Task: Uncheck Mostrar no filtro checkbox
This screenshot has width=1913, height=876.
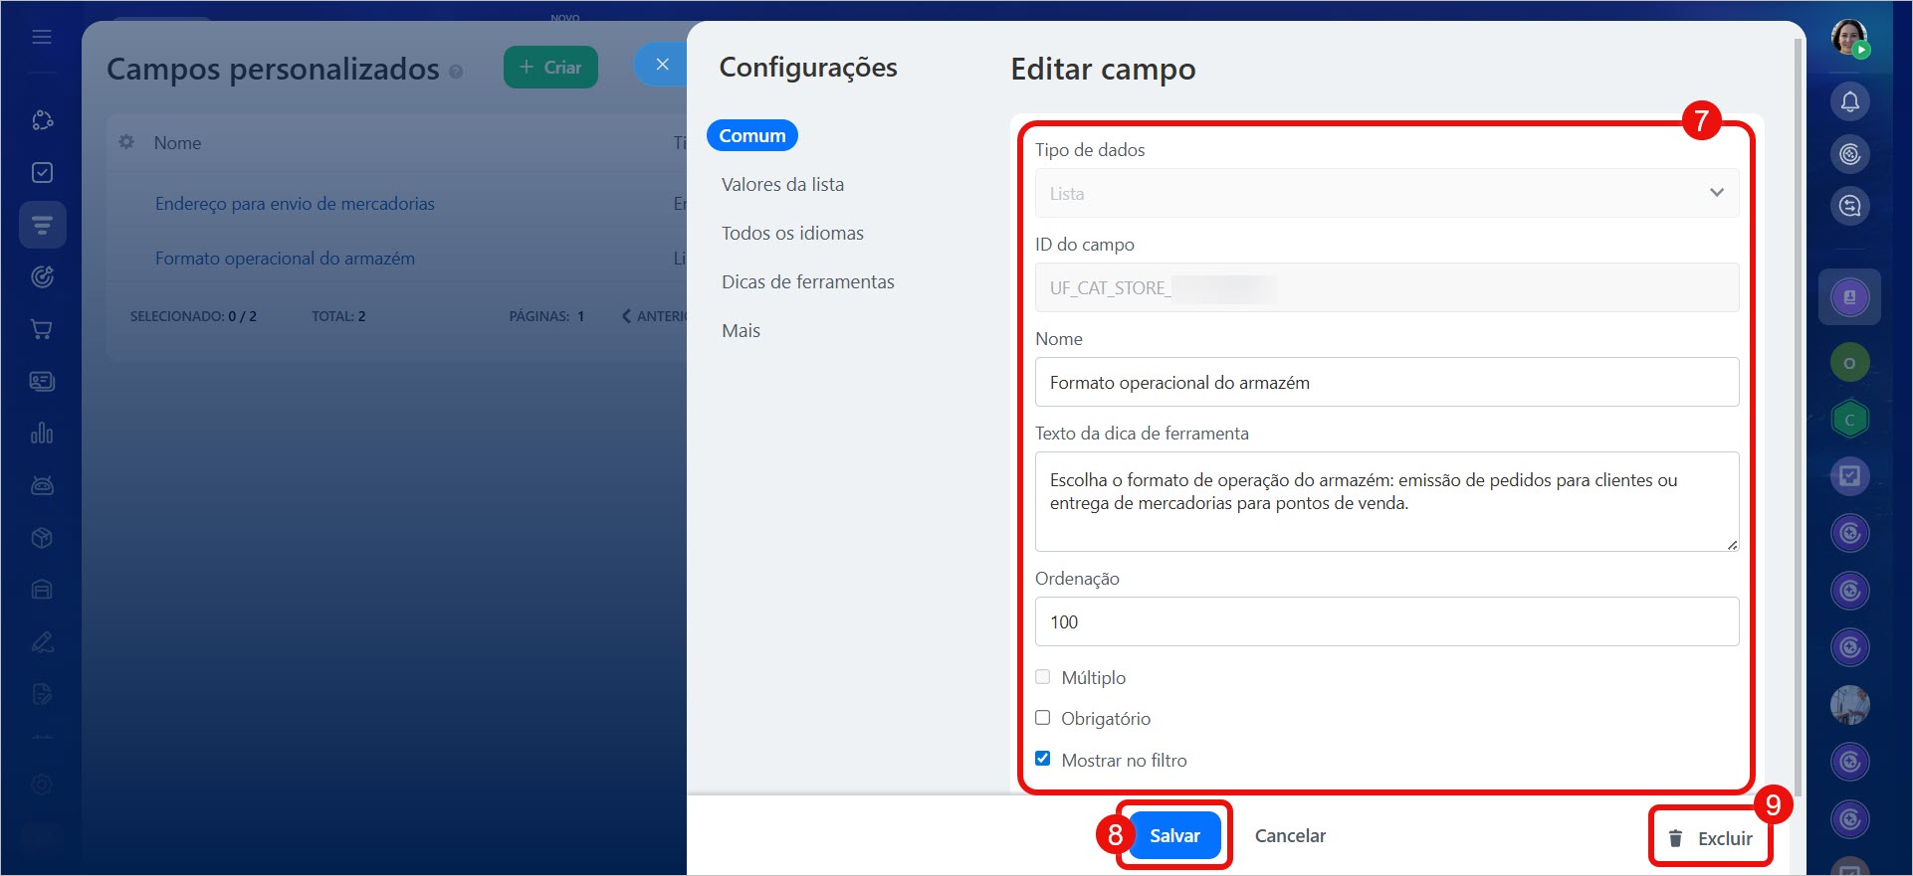Action: [1042, 759]
